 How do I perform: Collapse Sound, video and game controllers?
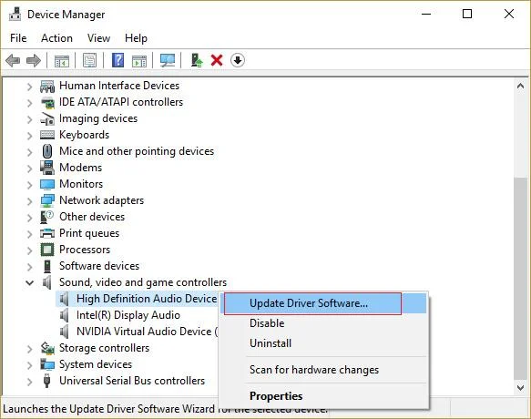point(30,282)
